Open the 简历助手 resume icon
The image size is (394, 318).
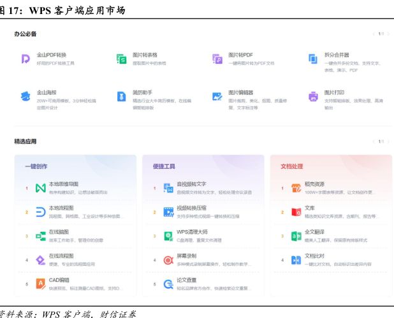click(x=121, y=96)
